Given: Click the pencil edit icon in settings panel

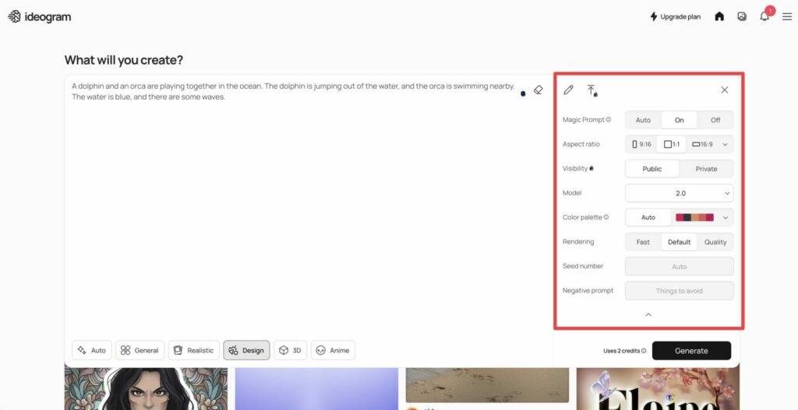Looking at the screenshot, I should [568, 90].
